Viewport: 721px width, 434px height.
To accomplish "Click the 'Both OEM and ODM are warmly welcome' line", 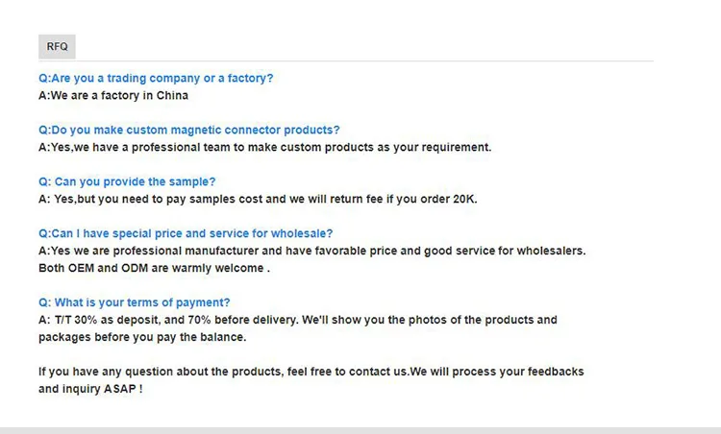I will click(x=154, y=268).
